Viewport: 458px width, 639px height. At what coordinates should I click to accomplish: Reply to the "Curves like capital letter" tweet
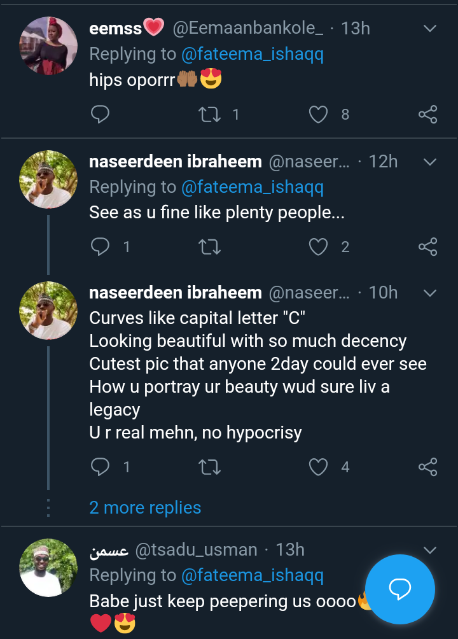100,467
